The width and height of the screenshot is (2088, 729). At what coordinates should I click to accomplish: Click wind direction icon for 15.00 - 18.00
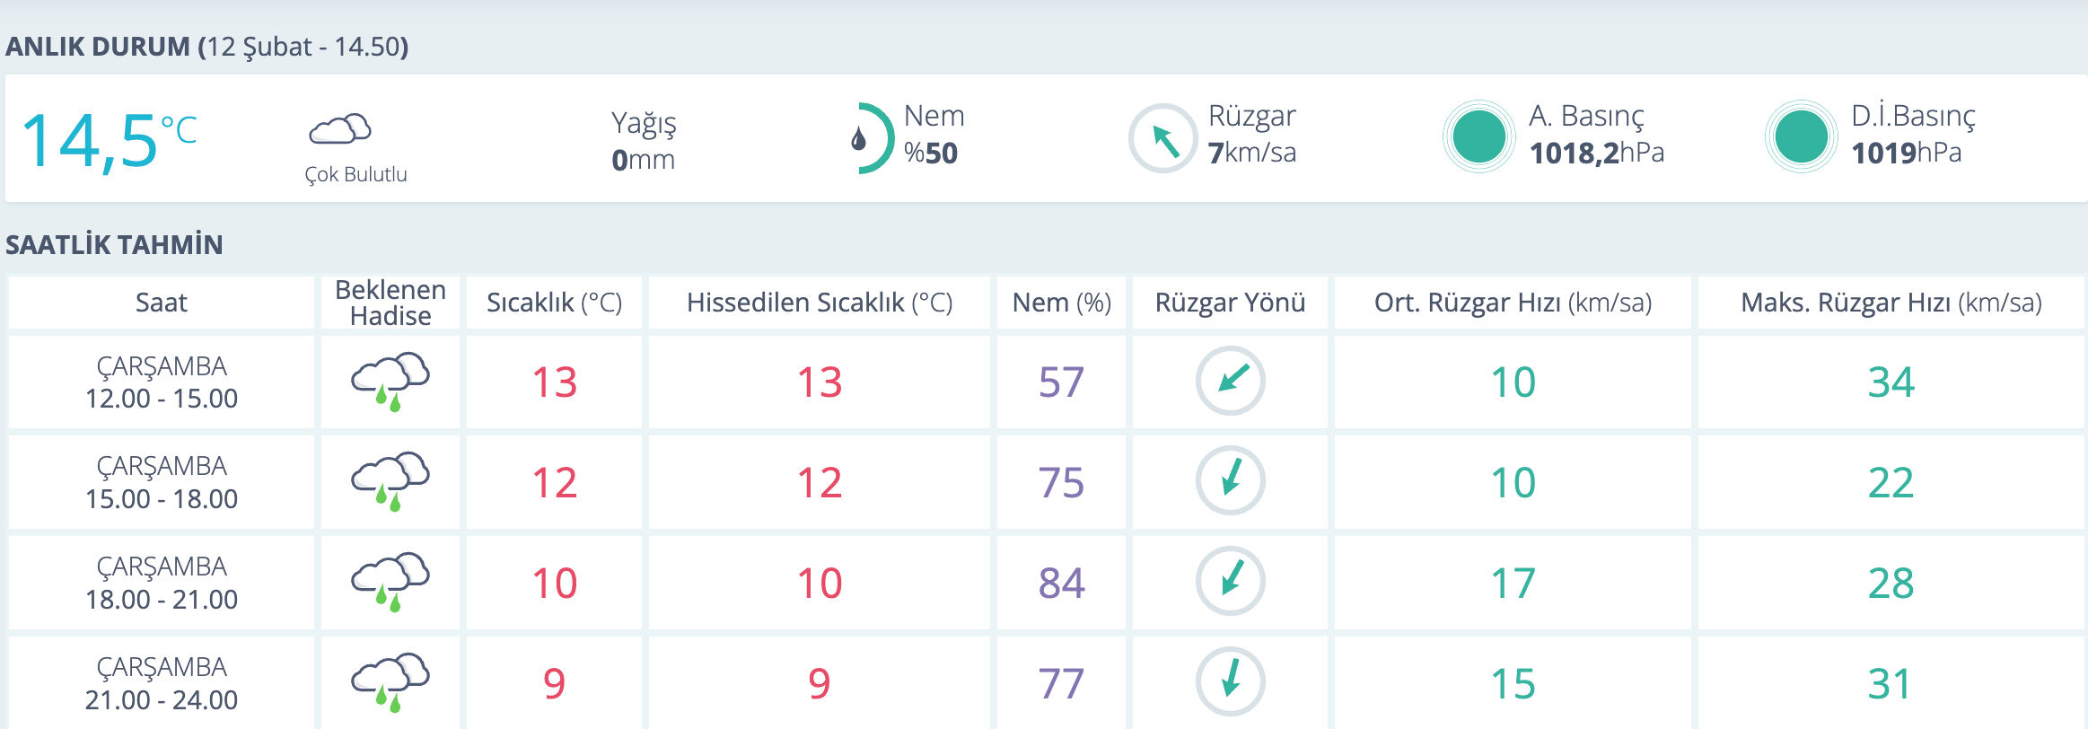point(1230,481)
